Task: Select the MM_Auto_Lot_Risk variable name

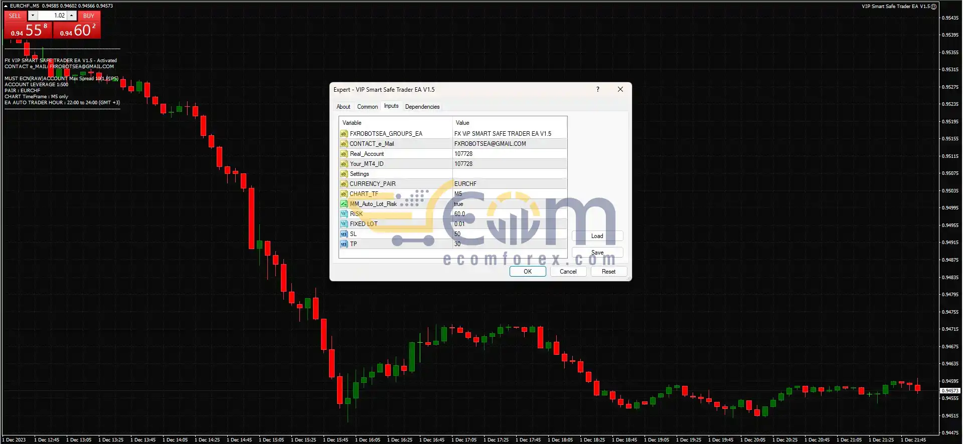Action: [x=373, y=204]
